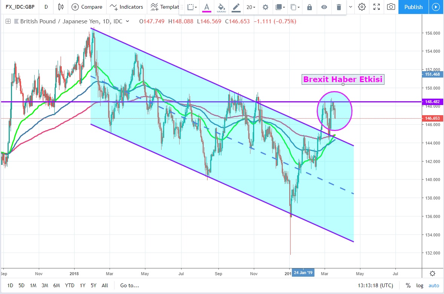Open the background fill color picker
The height and width of the screenshot is (294, 444).
tap(221, 7)
